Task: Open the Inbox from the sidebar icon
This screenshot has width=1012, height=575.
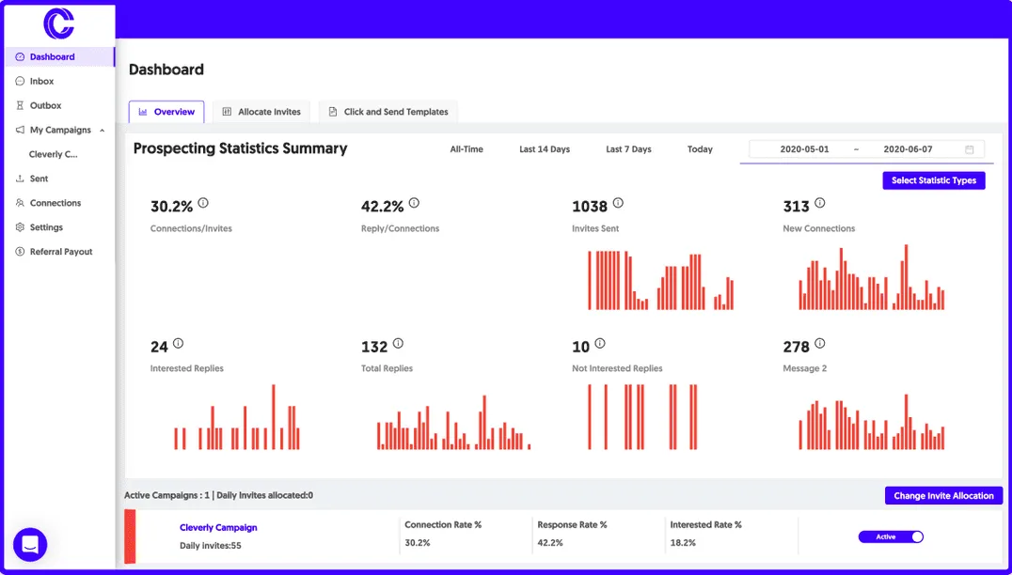Action: [20, 81]
